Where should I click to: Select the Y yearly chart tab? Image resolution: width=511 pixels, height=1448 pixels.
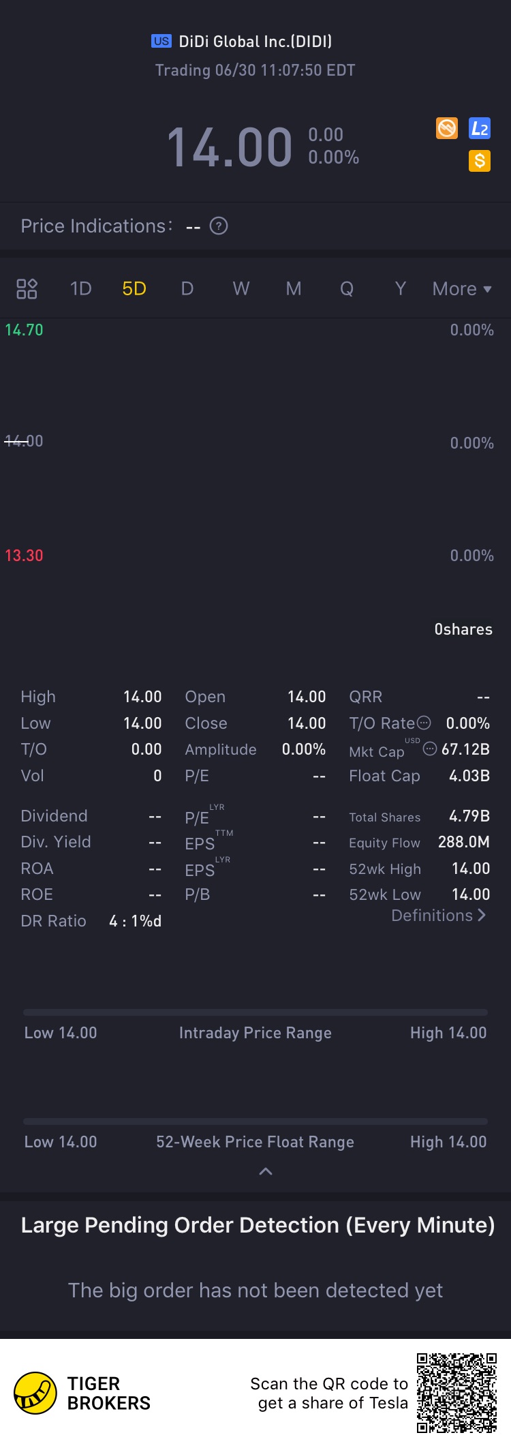401,289
